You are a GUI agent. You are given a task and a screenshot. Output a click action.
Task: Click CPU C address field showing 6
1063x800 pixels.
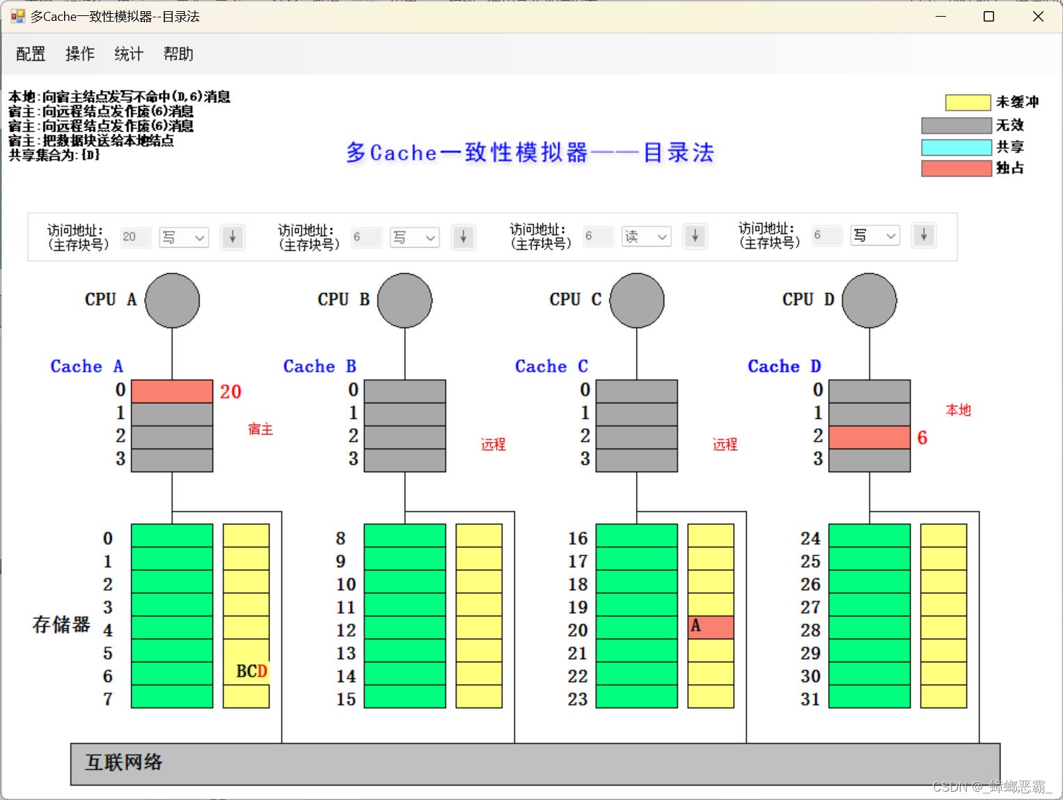[598, 236]
